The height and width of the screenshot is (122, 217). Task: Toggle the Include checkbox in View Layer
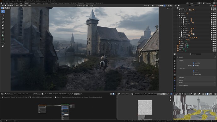(194, 71)
